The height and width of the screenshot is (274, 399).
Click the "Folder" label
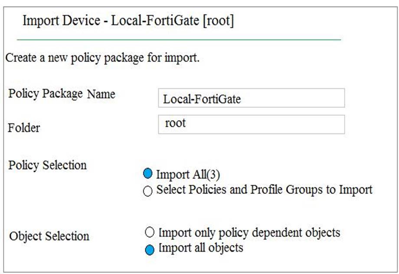24,128
